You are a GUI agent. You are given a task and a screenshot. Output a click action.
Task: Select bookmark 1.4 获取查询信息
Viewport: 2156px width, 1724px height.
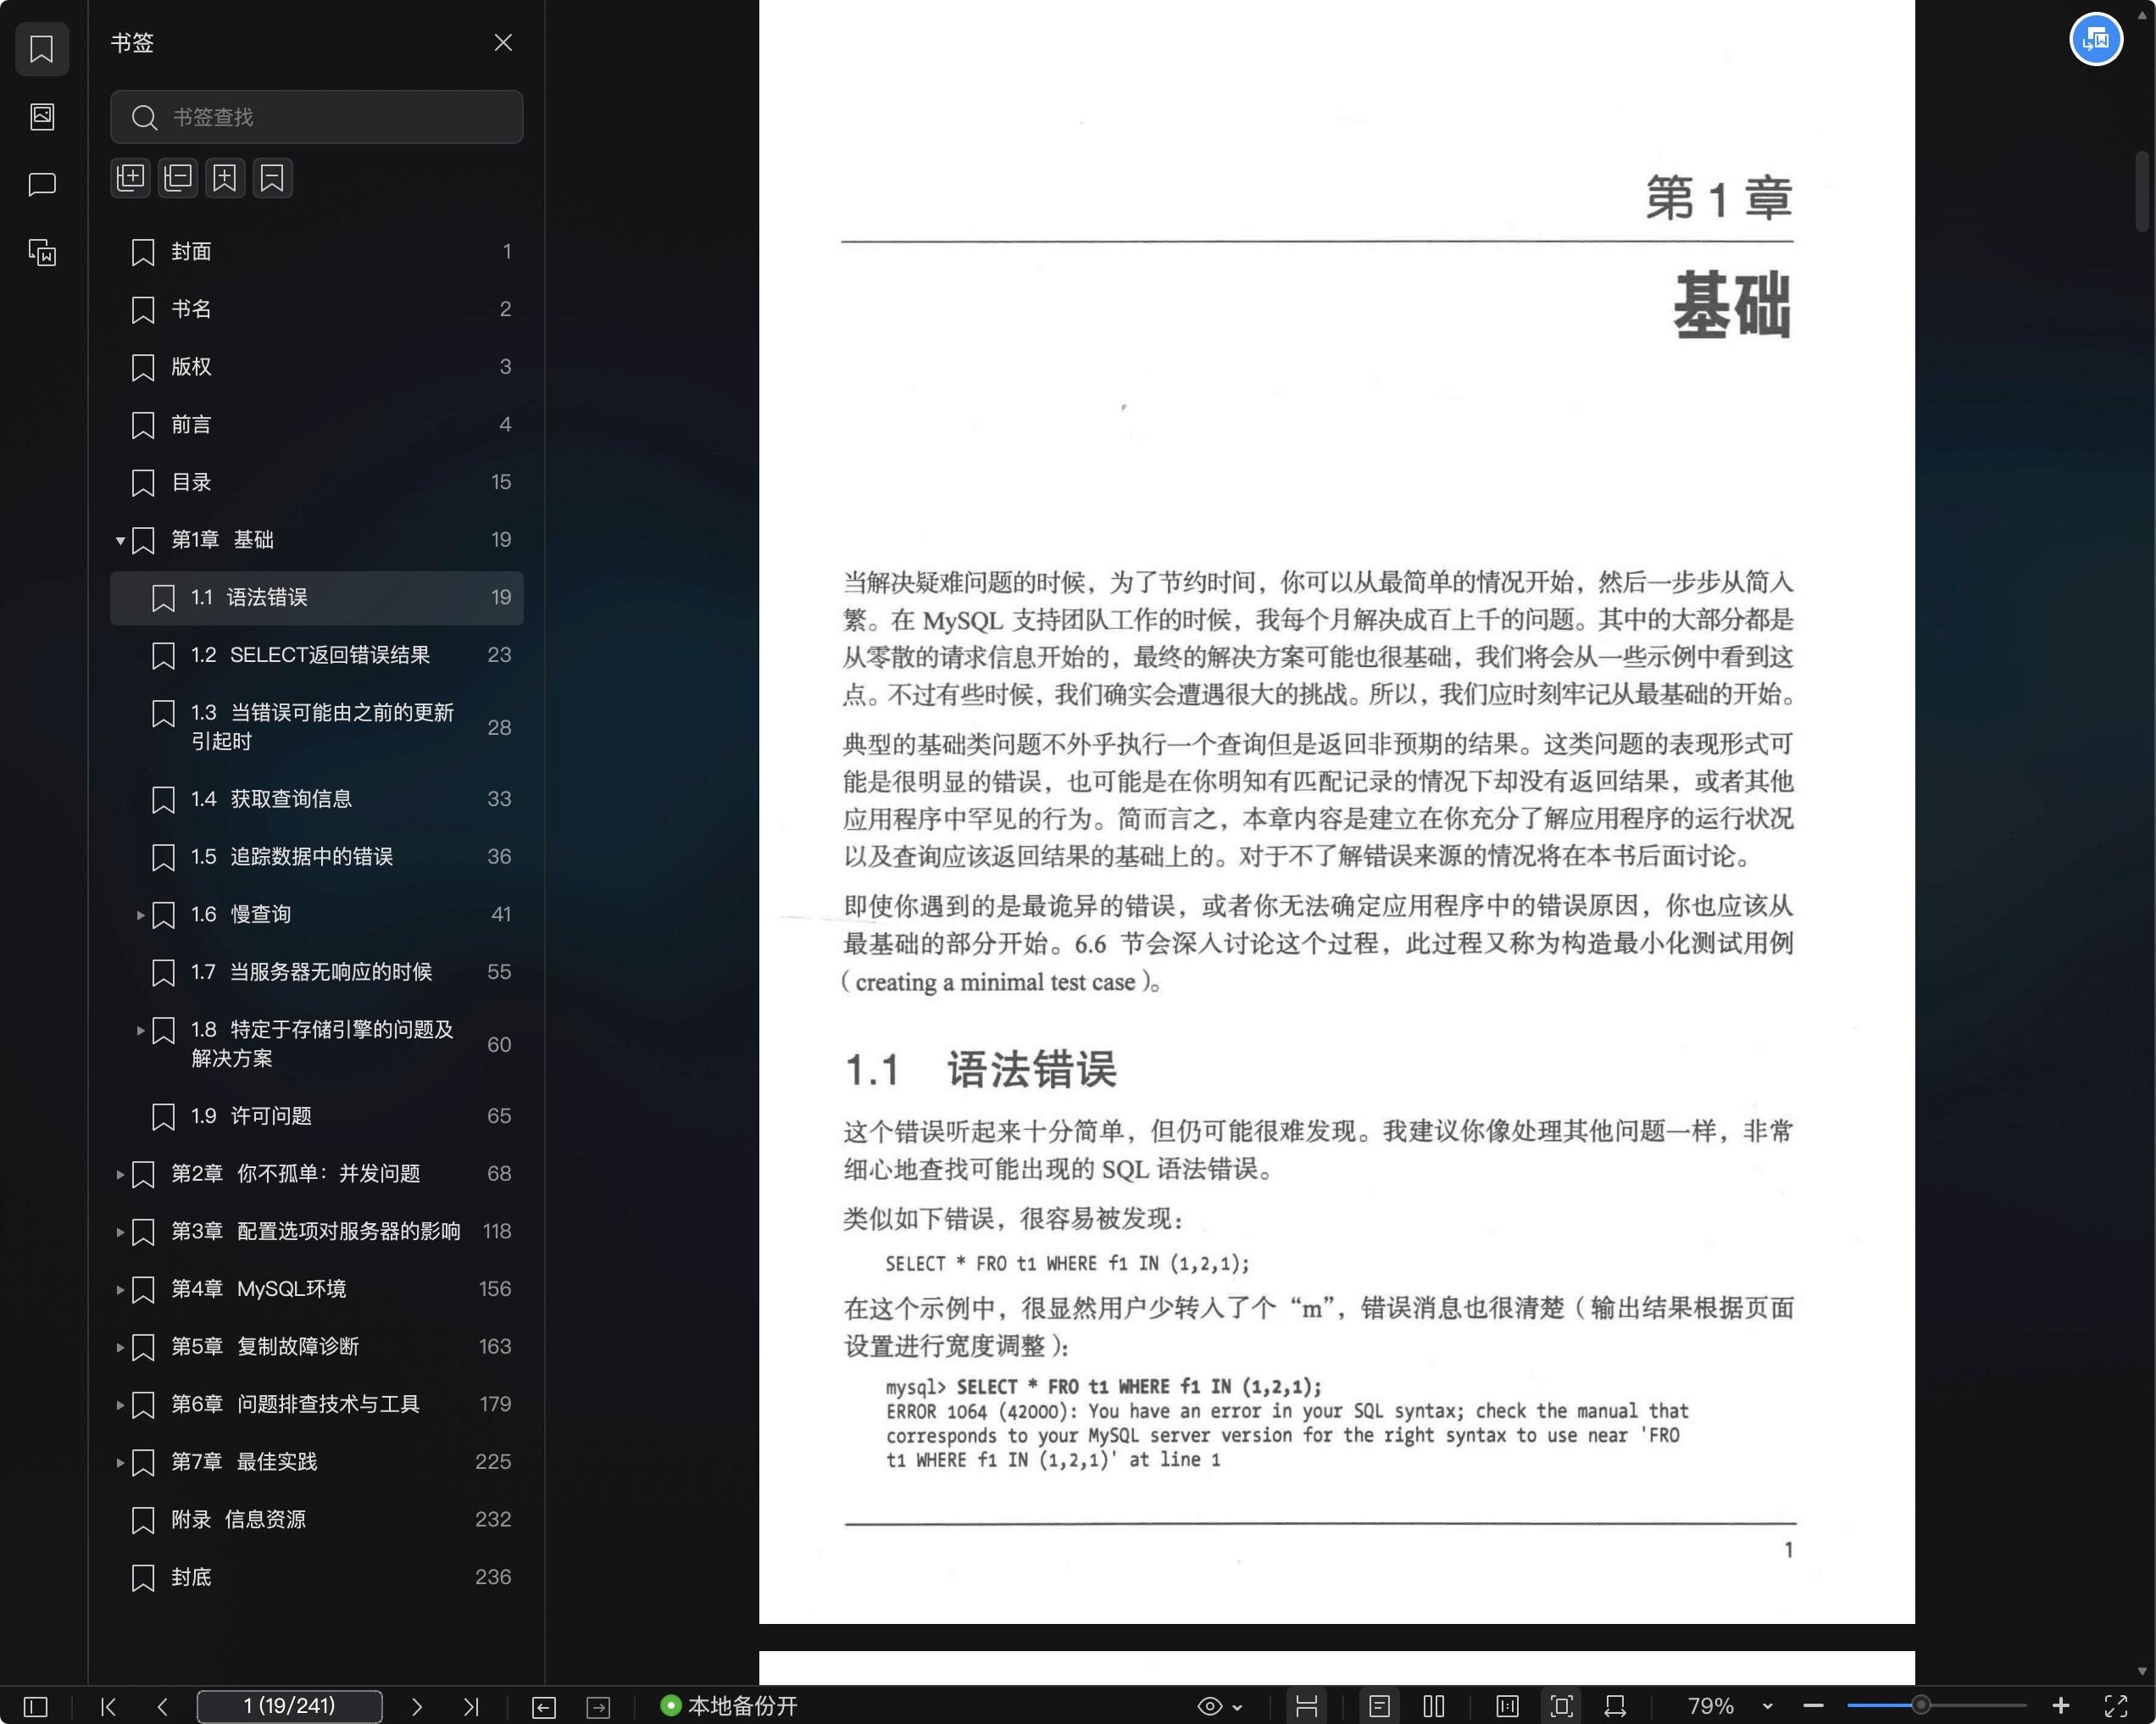point(316,799)
